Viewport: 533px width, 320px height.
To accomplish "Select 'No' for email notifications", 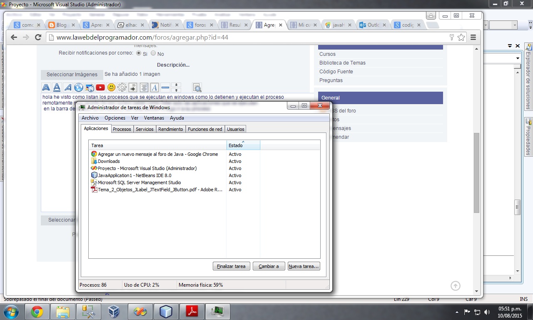I will click(153, 53).
